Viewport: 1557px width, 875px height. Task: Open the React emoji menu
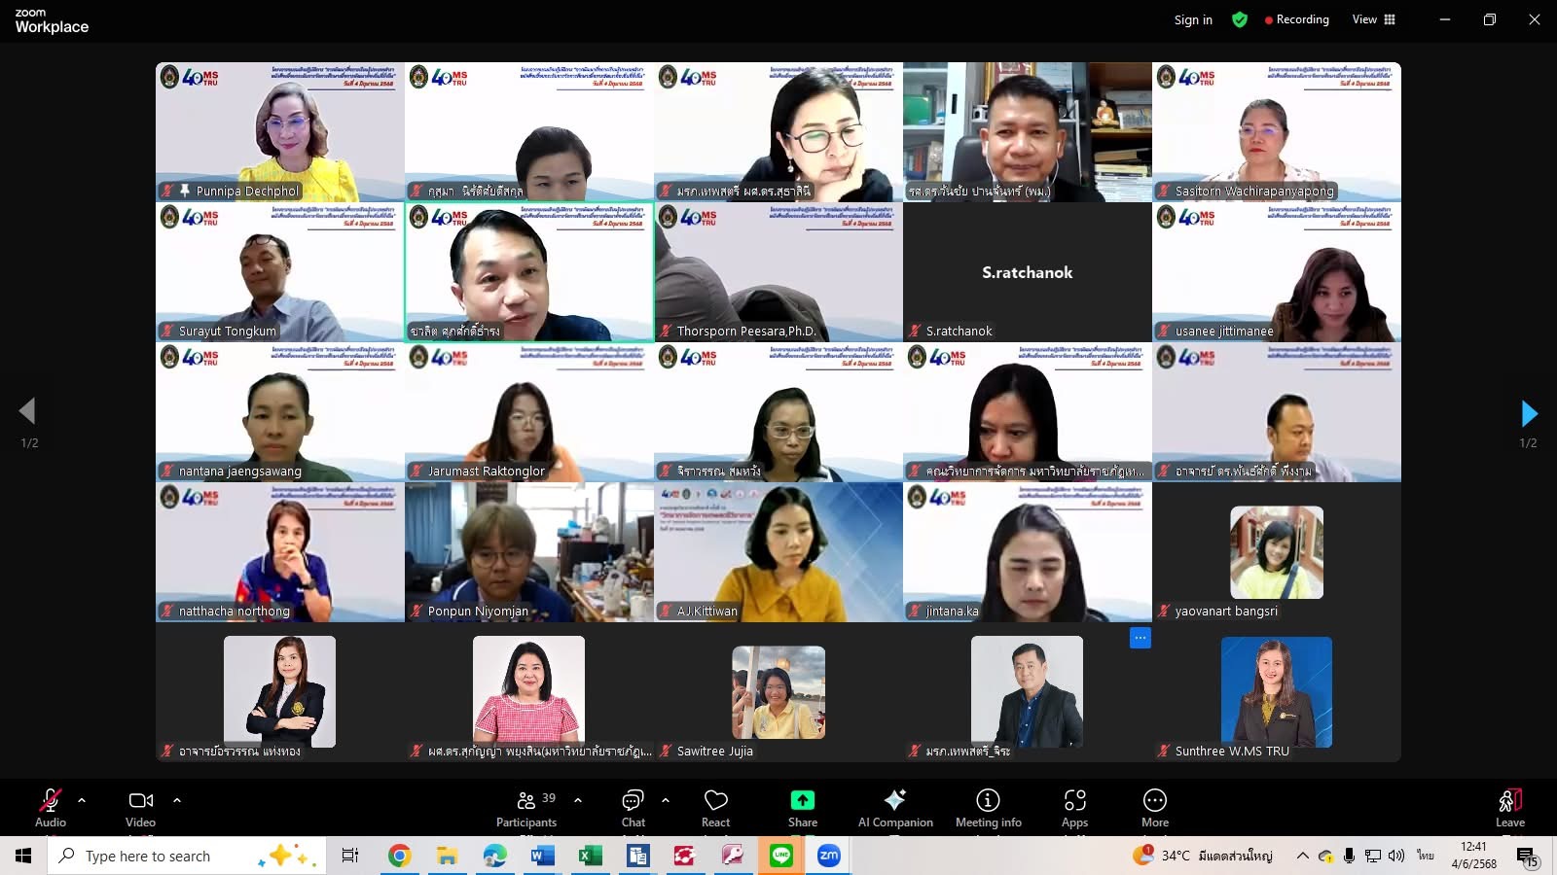point(715,807)
